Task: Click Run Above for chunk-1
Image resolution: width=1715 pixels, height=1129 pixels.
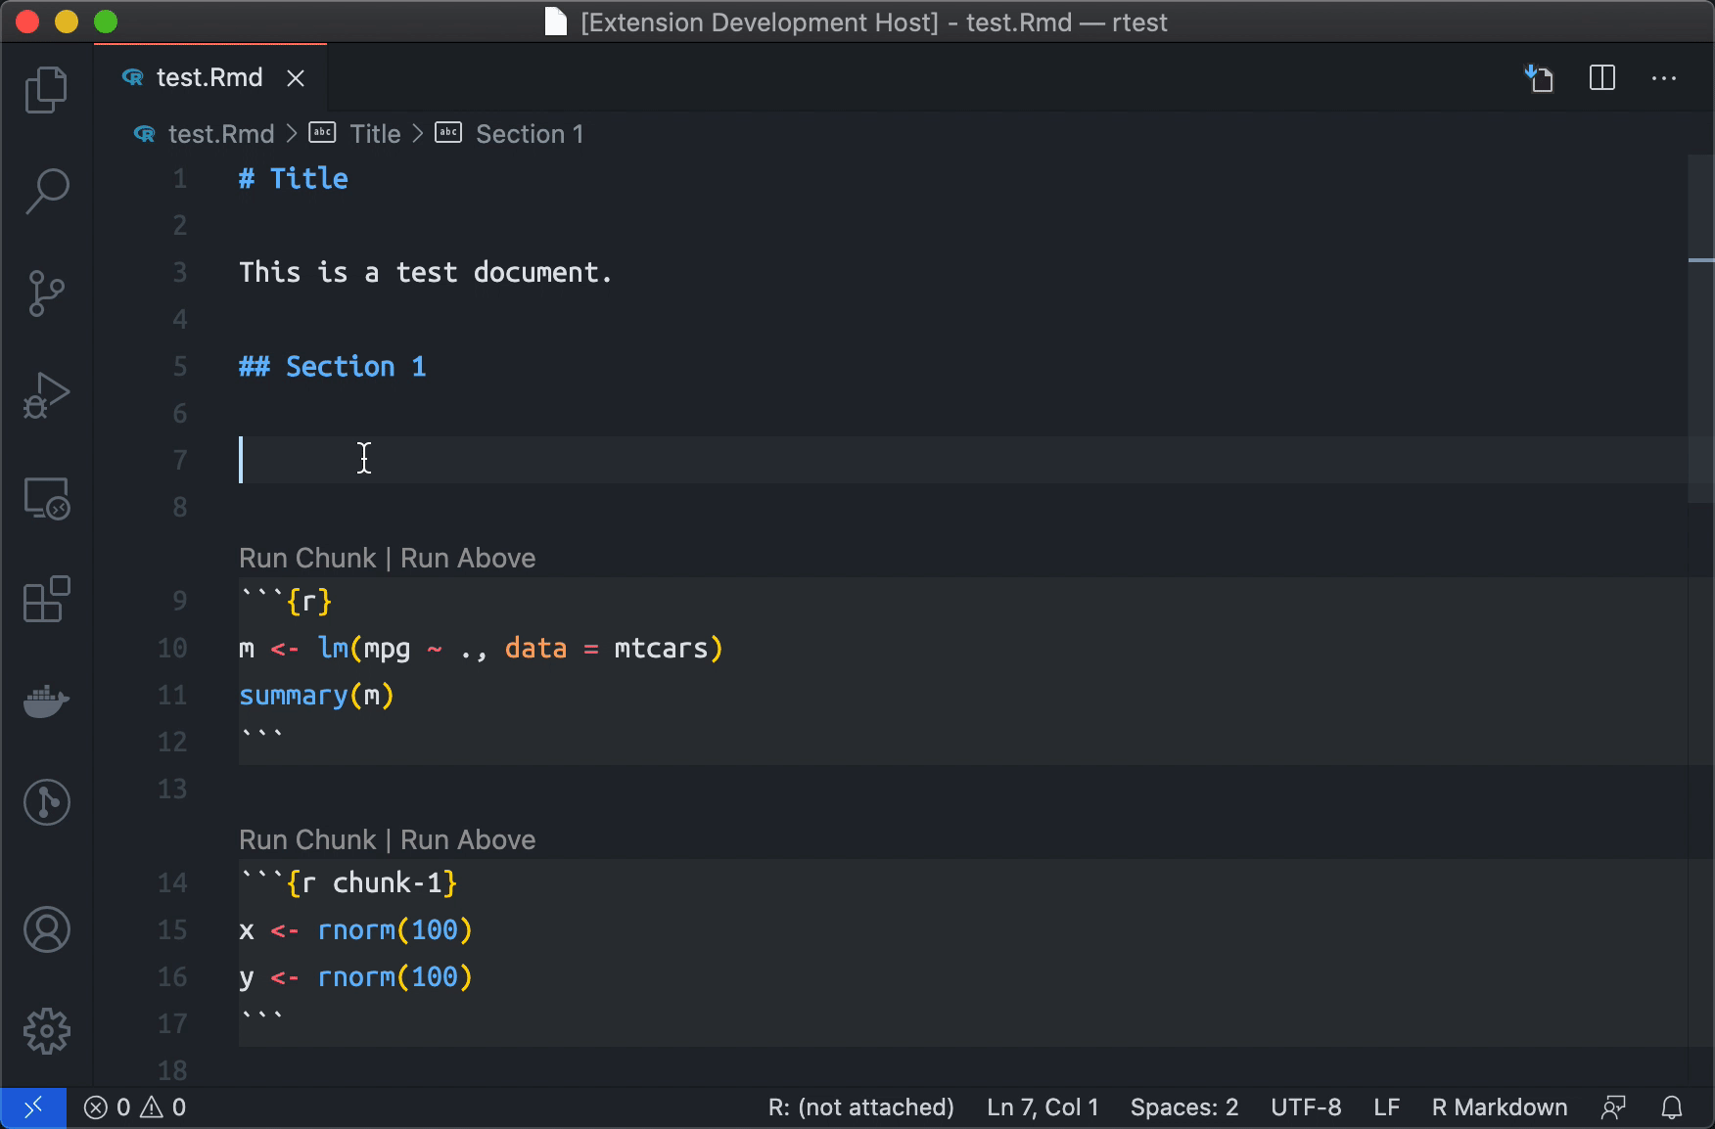Action: click(x=468, y=839)
